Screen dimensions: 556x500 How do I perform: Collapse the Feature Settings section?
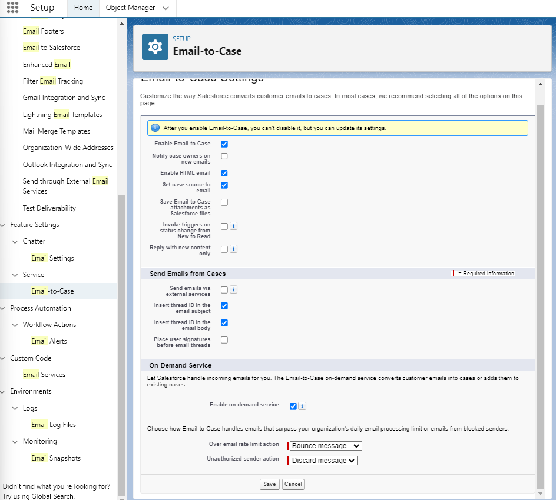(x=3, y=225)
